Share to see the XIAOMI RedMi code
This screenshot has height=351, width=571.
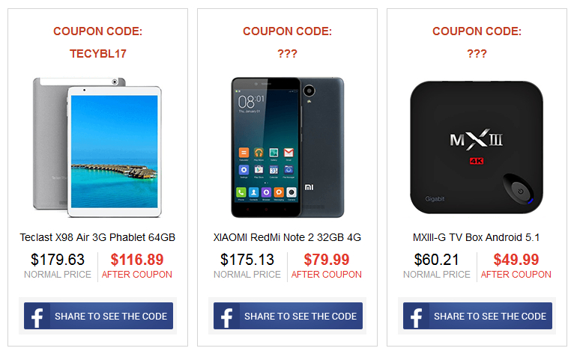tap(300, 317)
